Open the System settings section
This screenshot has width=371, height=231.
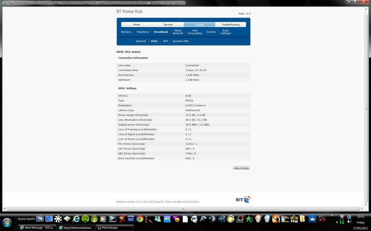211,32
